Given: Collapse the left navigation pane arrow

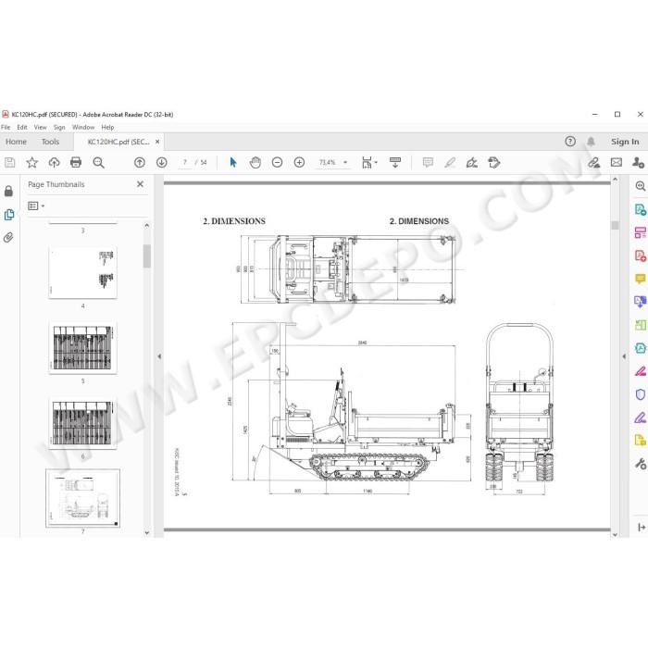Looking at the screenshot, I should point(159,356).
